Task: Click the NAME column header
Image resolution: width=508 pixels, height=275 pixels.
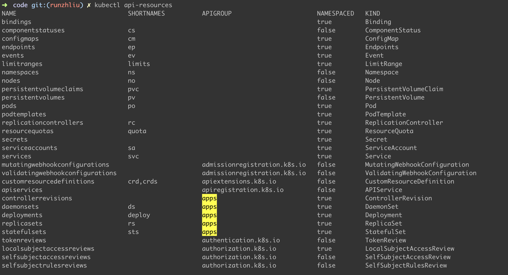Action: (9, 13)
